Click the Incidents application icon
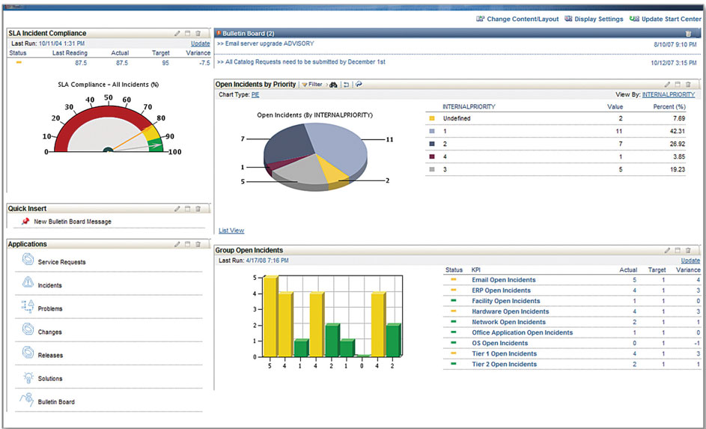This screenshot has width=706, height=429. tap(28, 283)
